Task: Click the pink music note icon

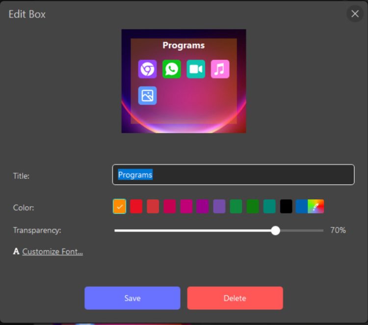Action: click(x=220, y=69)
